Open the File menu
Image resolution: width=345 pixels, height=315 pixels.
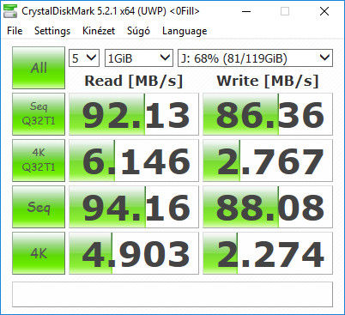[x=15, y=31]
